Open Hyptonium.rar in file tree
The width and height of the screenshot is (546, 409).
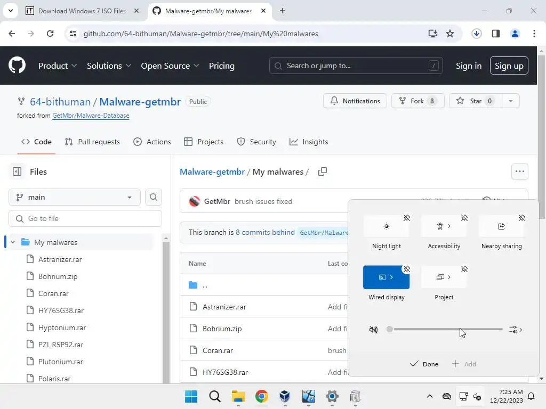[62, 328]
